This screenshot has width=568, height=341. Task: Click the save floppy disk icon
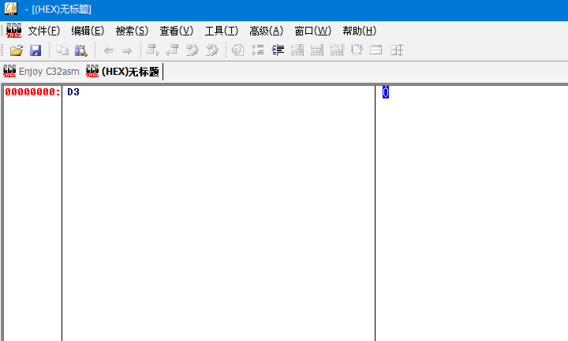pyautogui.click(x=35, y=50)
